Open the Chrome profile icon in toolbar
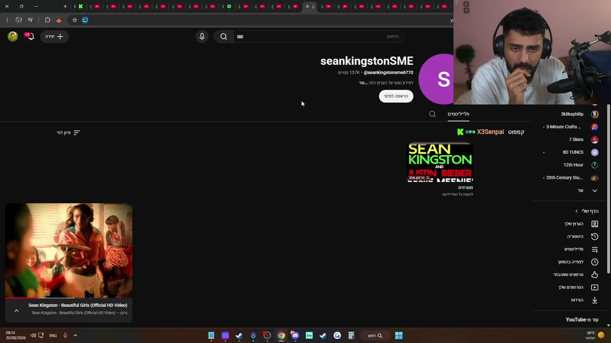This screenshot has height=343, width=611. pos(19,20)
